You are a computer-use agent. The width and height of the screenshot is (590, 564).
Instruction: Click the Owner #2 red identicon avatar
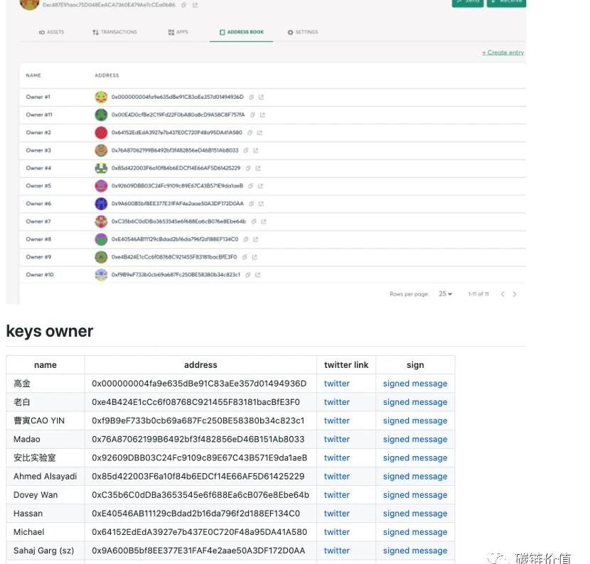coord(101,133)
